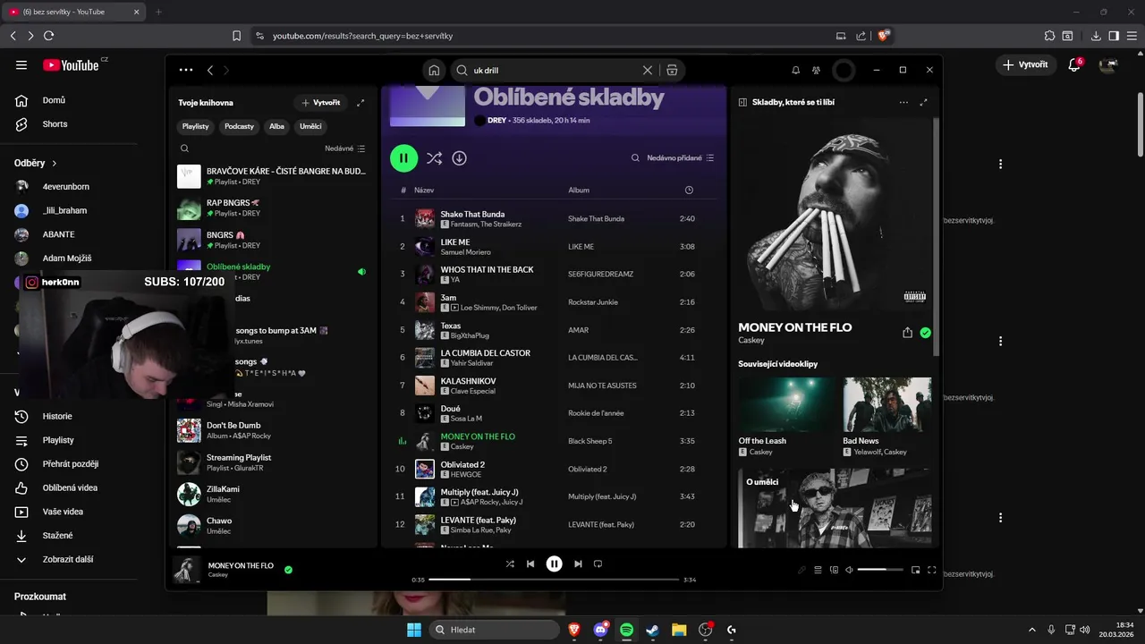Open Brave Shields icon in address bar
Viewport: 1145px width, 644px height.
(884, 36)
